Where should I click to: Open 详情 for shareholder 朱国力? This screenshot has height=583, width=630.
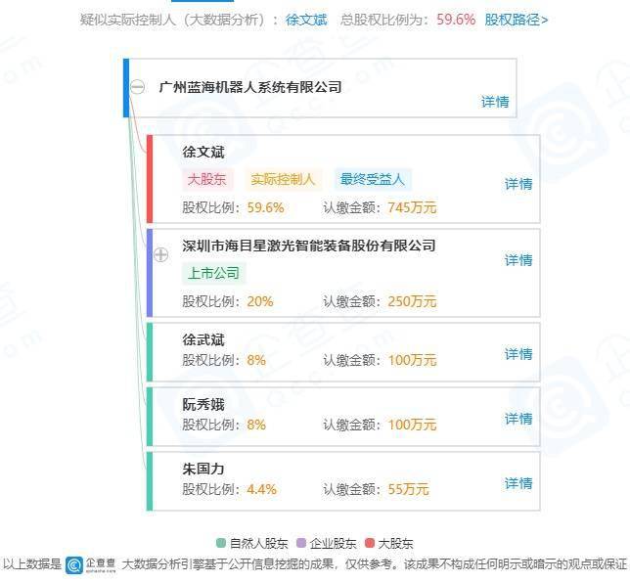[x=518, y=483]
